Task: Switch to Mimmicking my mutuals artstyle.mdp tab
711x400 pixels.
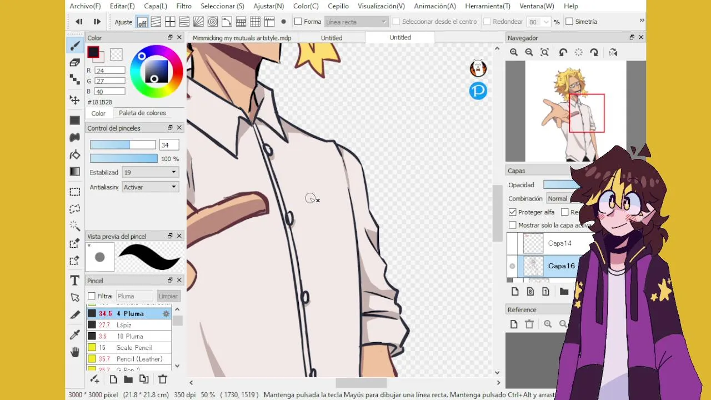Action: 242,38
